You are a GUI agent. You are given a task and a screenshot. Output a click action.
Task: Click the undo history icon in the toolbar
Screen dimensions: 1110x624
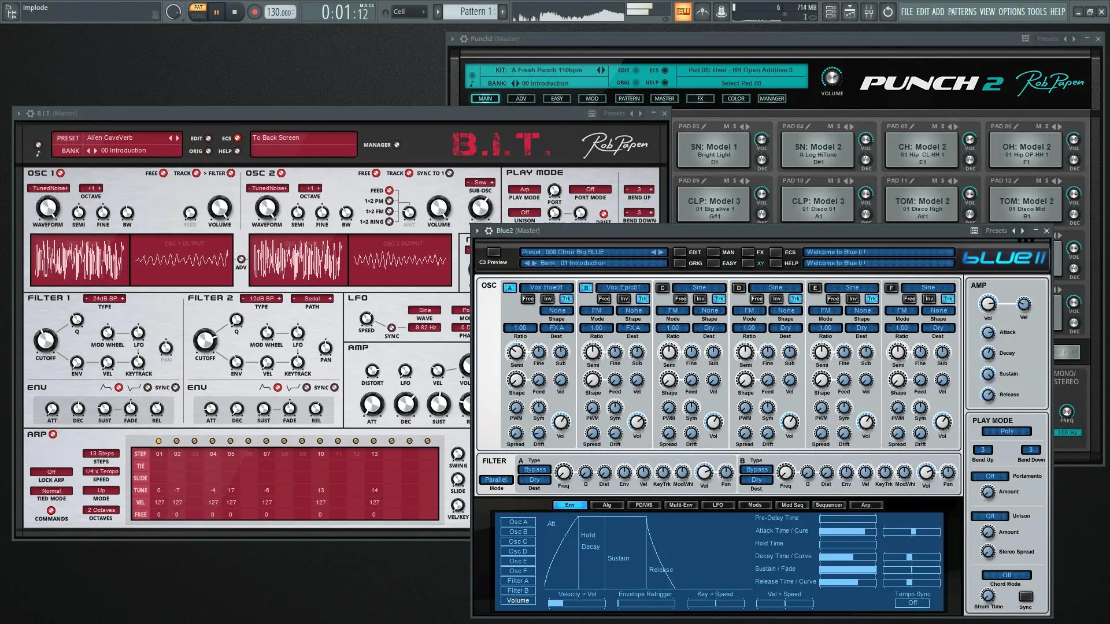pyautogui.click(x=889, y=11)
